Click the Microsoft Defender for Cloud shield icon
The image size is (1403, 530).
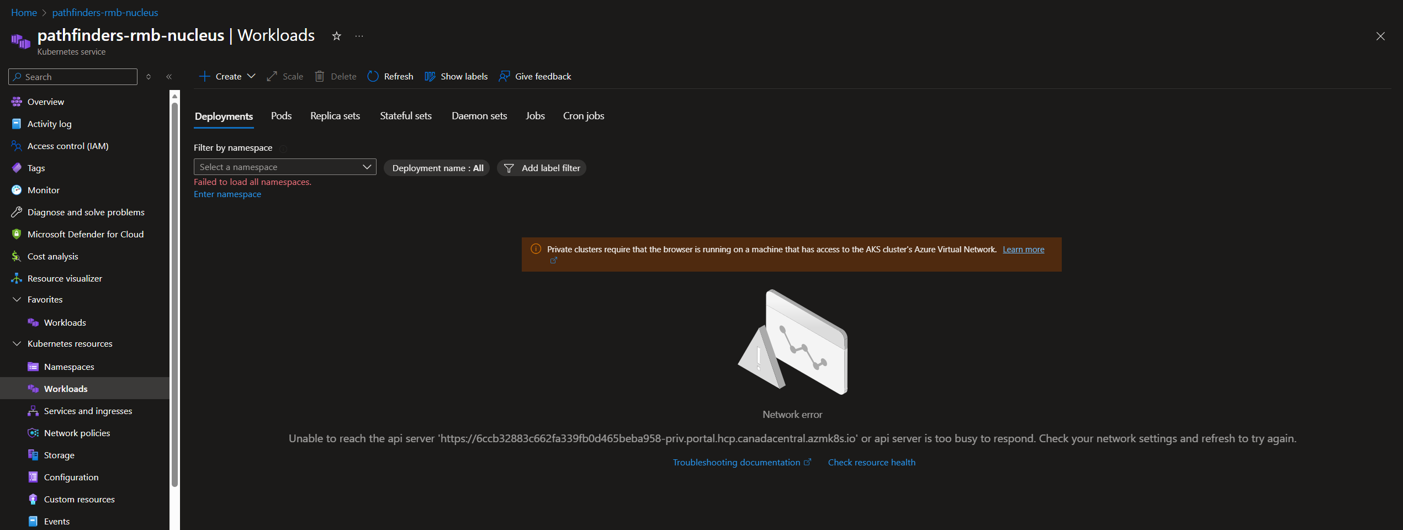17,234
